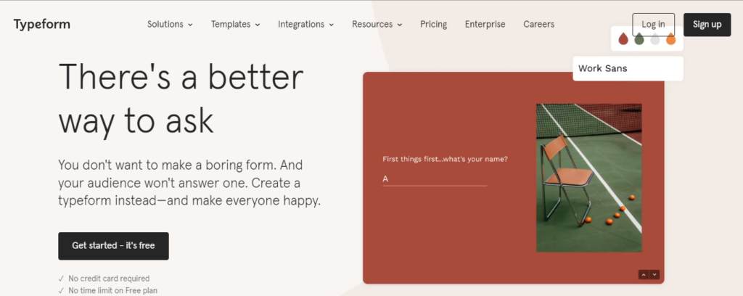Click the name input field in form
The image size is (743, 296).
pos(434,179)
